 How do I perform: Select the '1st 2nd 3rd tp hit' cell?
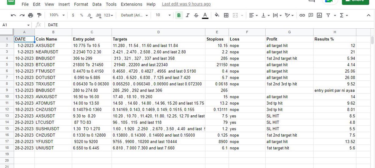[x=289, y=84]
